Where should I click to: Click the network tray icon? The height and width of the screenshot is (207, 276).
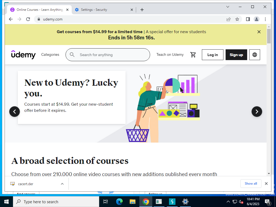coord(235,202)
